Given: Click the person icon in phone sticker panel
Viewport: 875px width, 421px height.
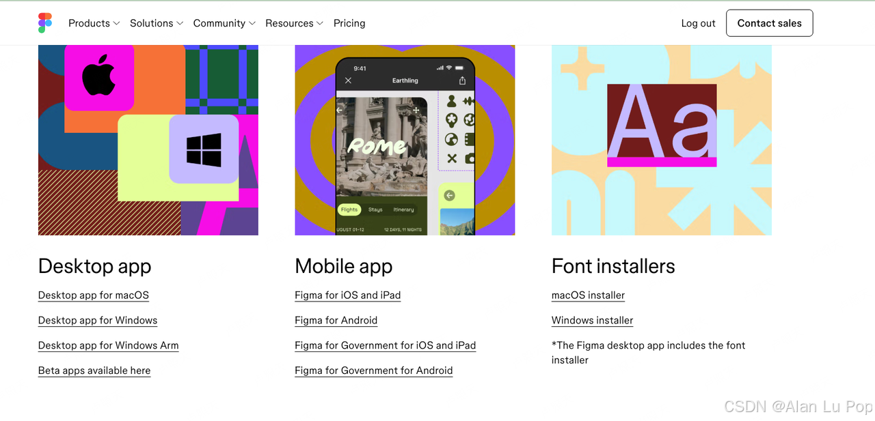Looking at the screenshot, I should 451,102.
